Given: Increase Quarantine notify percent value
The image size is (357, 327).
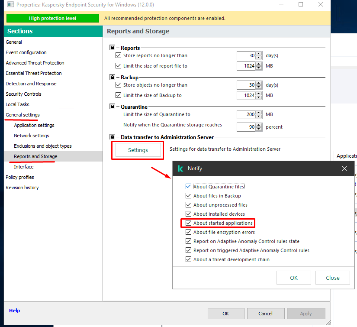Looking at the screenshot, I should coord(259,125).
